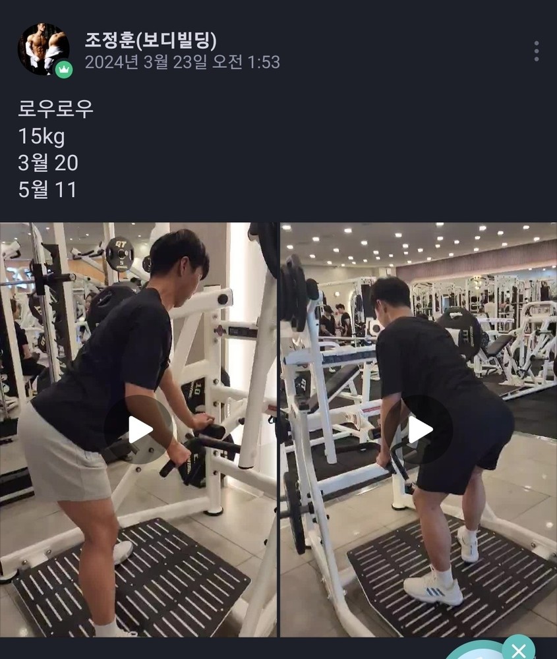Open the three-dot more options menu
This screenshot has height=659, width=557.
[x=537, y=51]
